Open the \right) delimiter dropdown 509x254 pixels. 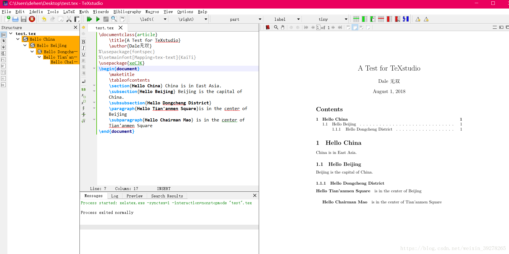click(206, 19)
